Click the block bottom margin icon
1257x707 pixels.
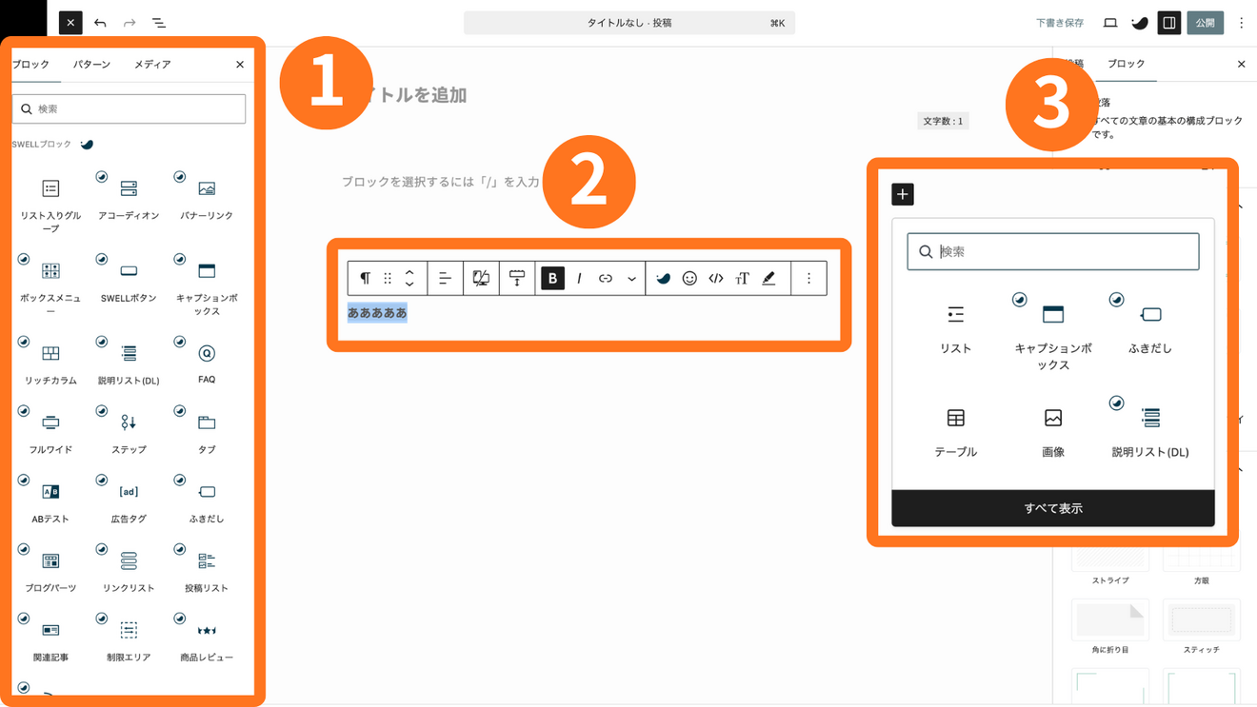pyautogui.click(x=517, y=278)
